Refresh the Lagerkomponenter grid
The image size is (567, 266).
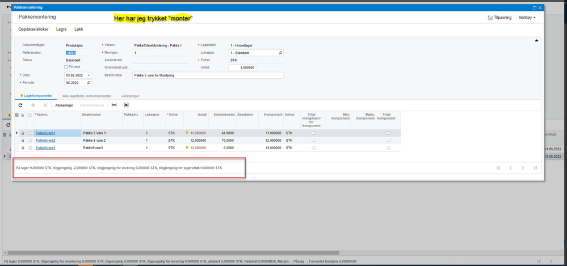pyautogui.click(x=20, y=105)
